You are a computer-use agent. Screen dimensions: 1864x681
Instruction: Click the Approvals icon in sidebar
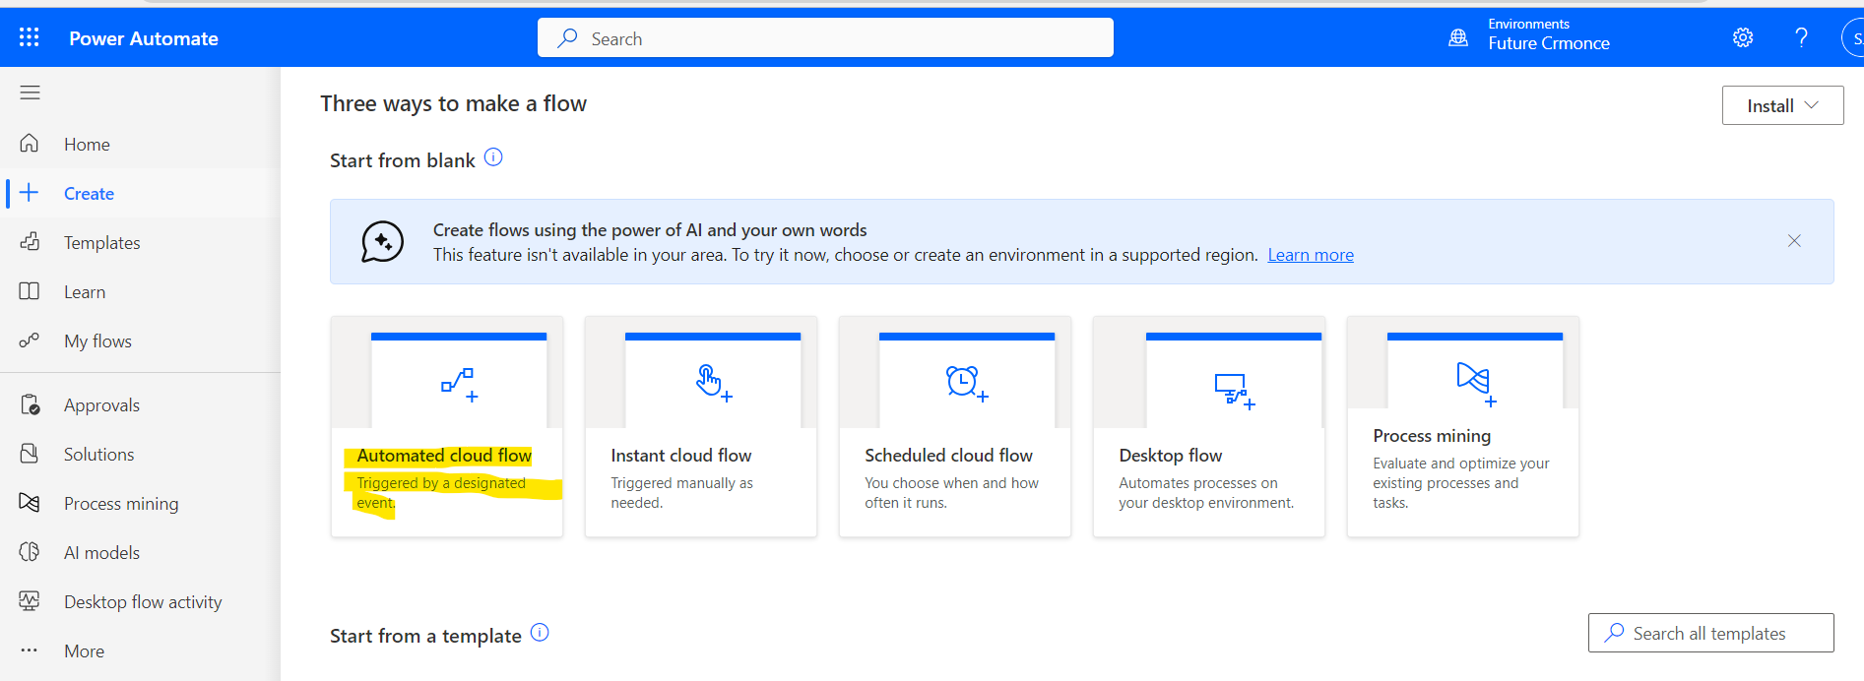[30, 404]
